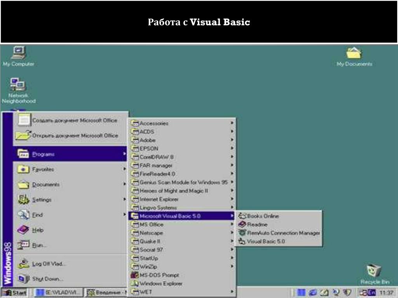Click the MS-DOS Prompt icon

coord(134,275)
